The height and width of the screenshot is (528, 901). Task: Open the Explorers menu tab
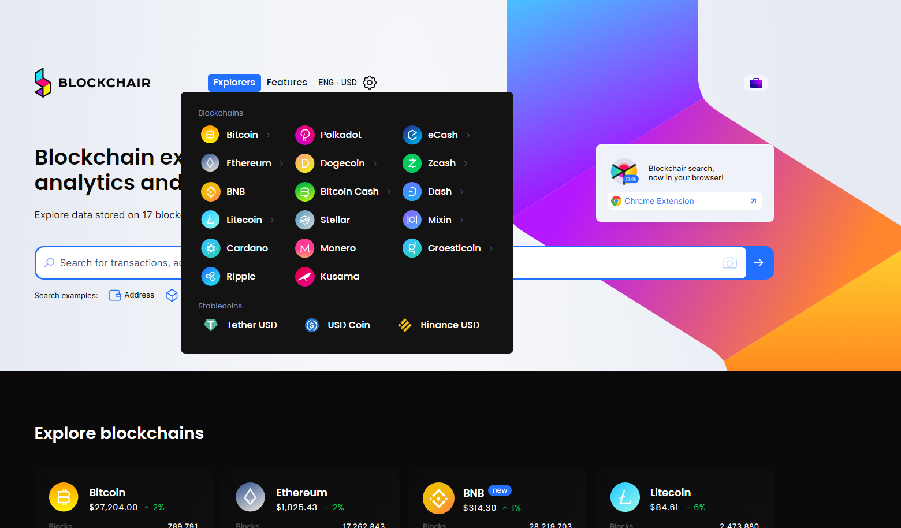[234, 83]
